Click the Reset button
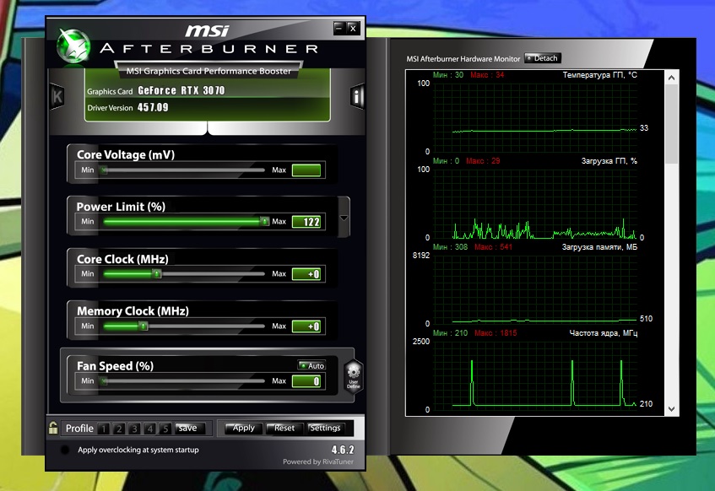Image resolution: width=715 pixels, height=491 pixels. point(284,428)
